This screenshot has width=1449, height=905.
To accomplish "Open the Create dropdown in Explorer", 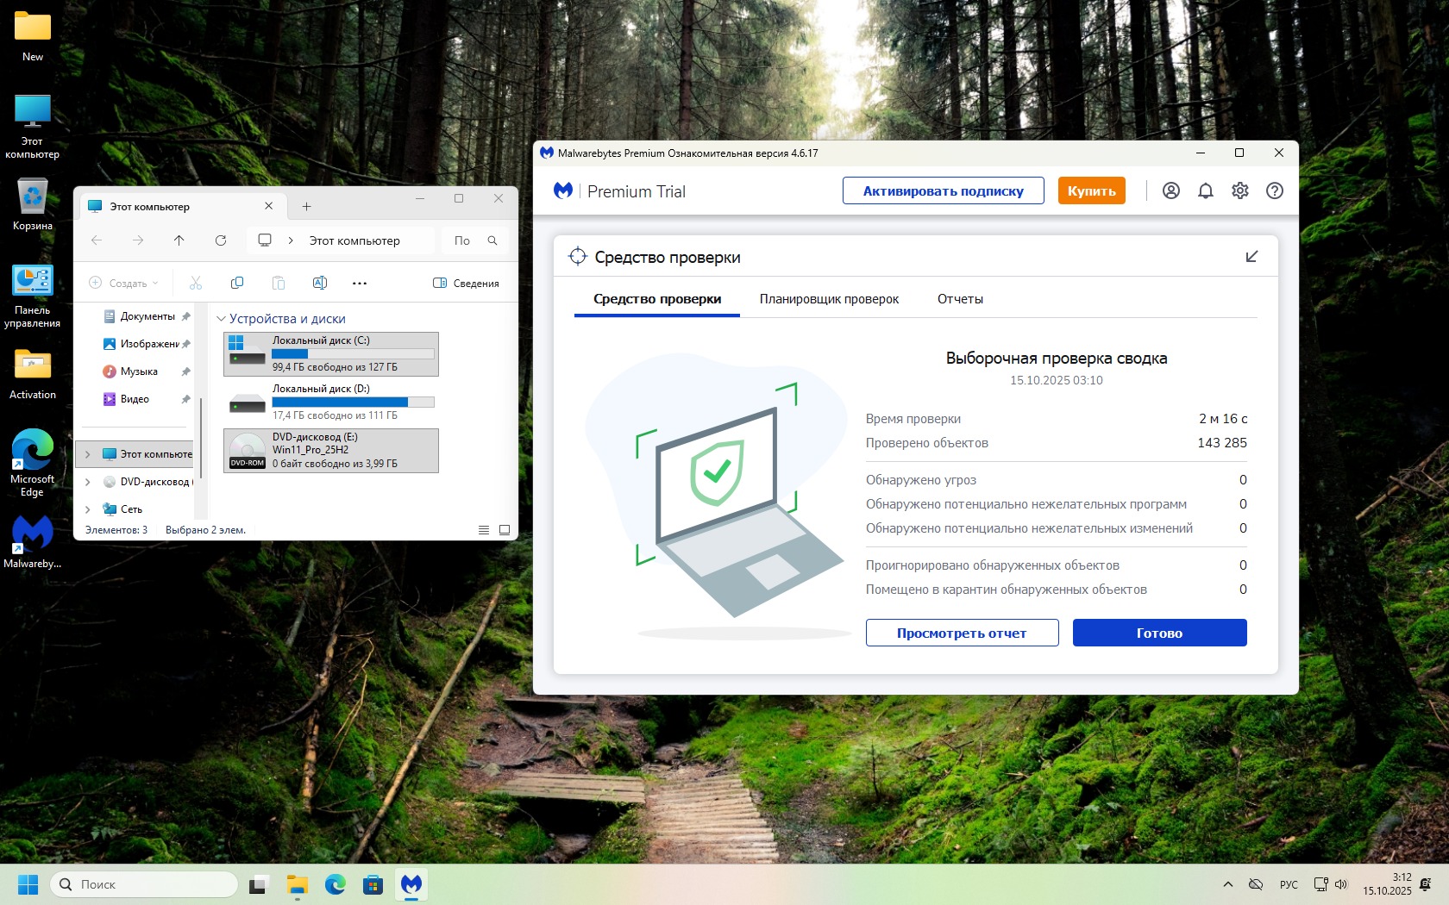I will coord(124,283).
